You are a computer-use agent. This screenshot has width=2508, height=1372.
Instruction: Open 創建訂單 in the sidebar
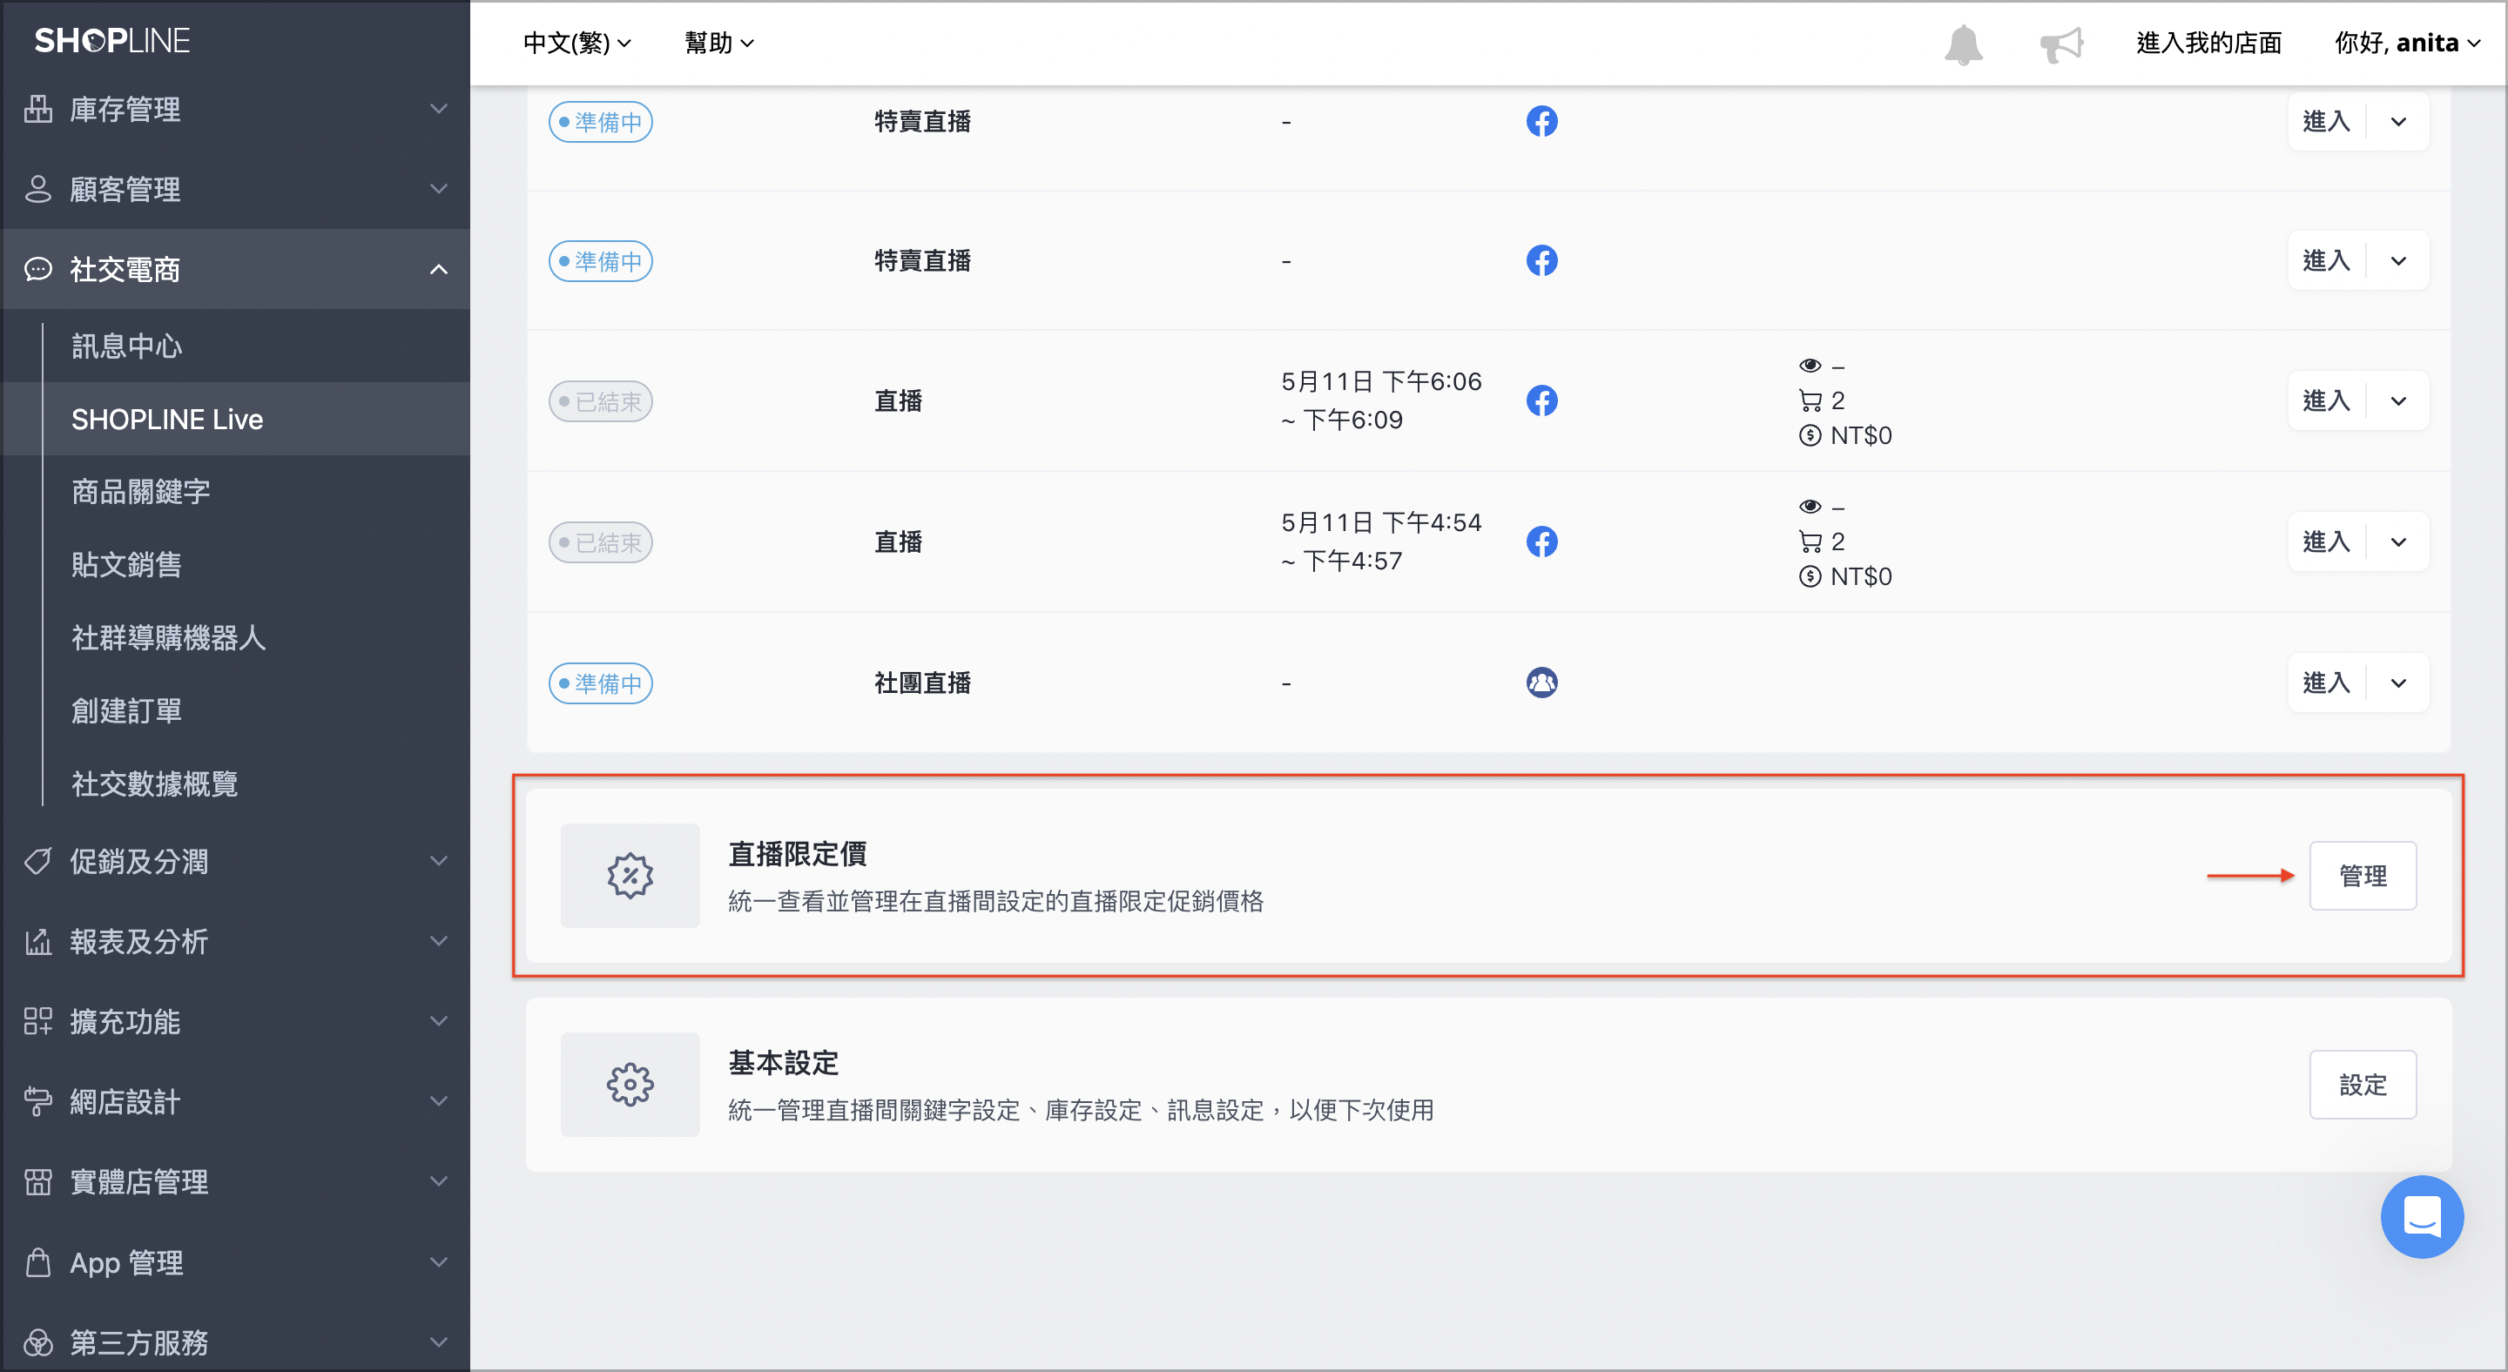(x=126, y=711)
